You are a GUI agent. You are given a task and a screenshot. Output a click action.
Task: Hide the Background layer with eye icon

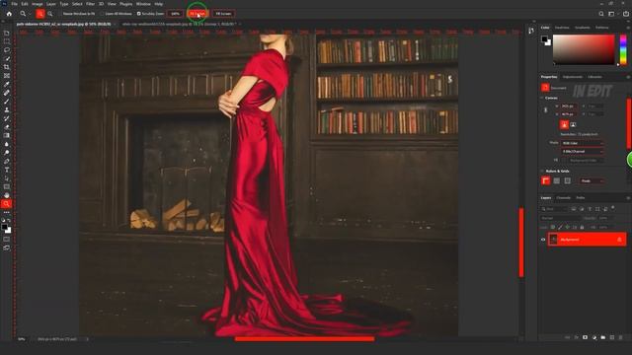click(543, 240)
